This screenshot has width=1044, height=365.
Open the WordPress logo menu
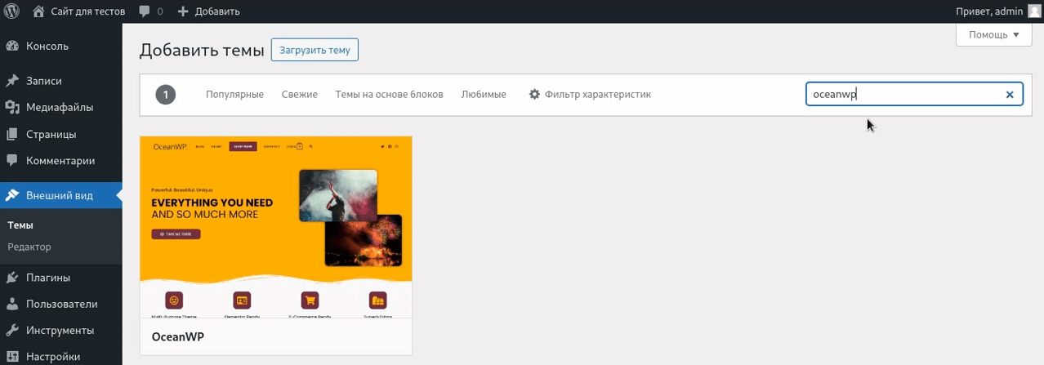[12, 11]
